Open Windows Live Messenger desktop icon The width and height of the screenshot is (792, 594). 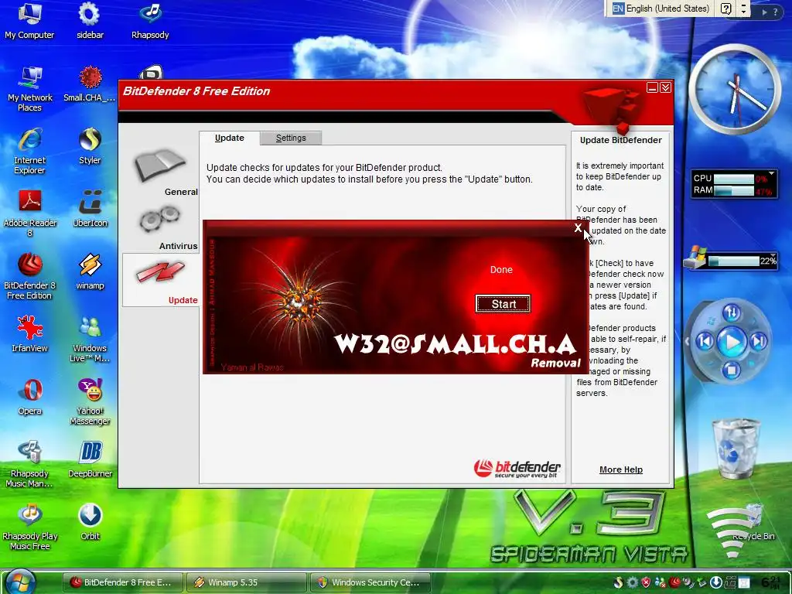pyautogui.click(x=90, y=340)
